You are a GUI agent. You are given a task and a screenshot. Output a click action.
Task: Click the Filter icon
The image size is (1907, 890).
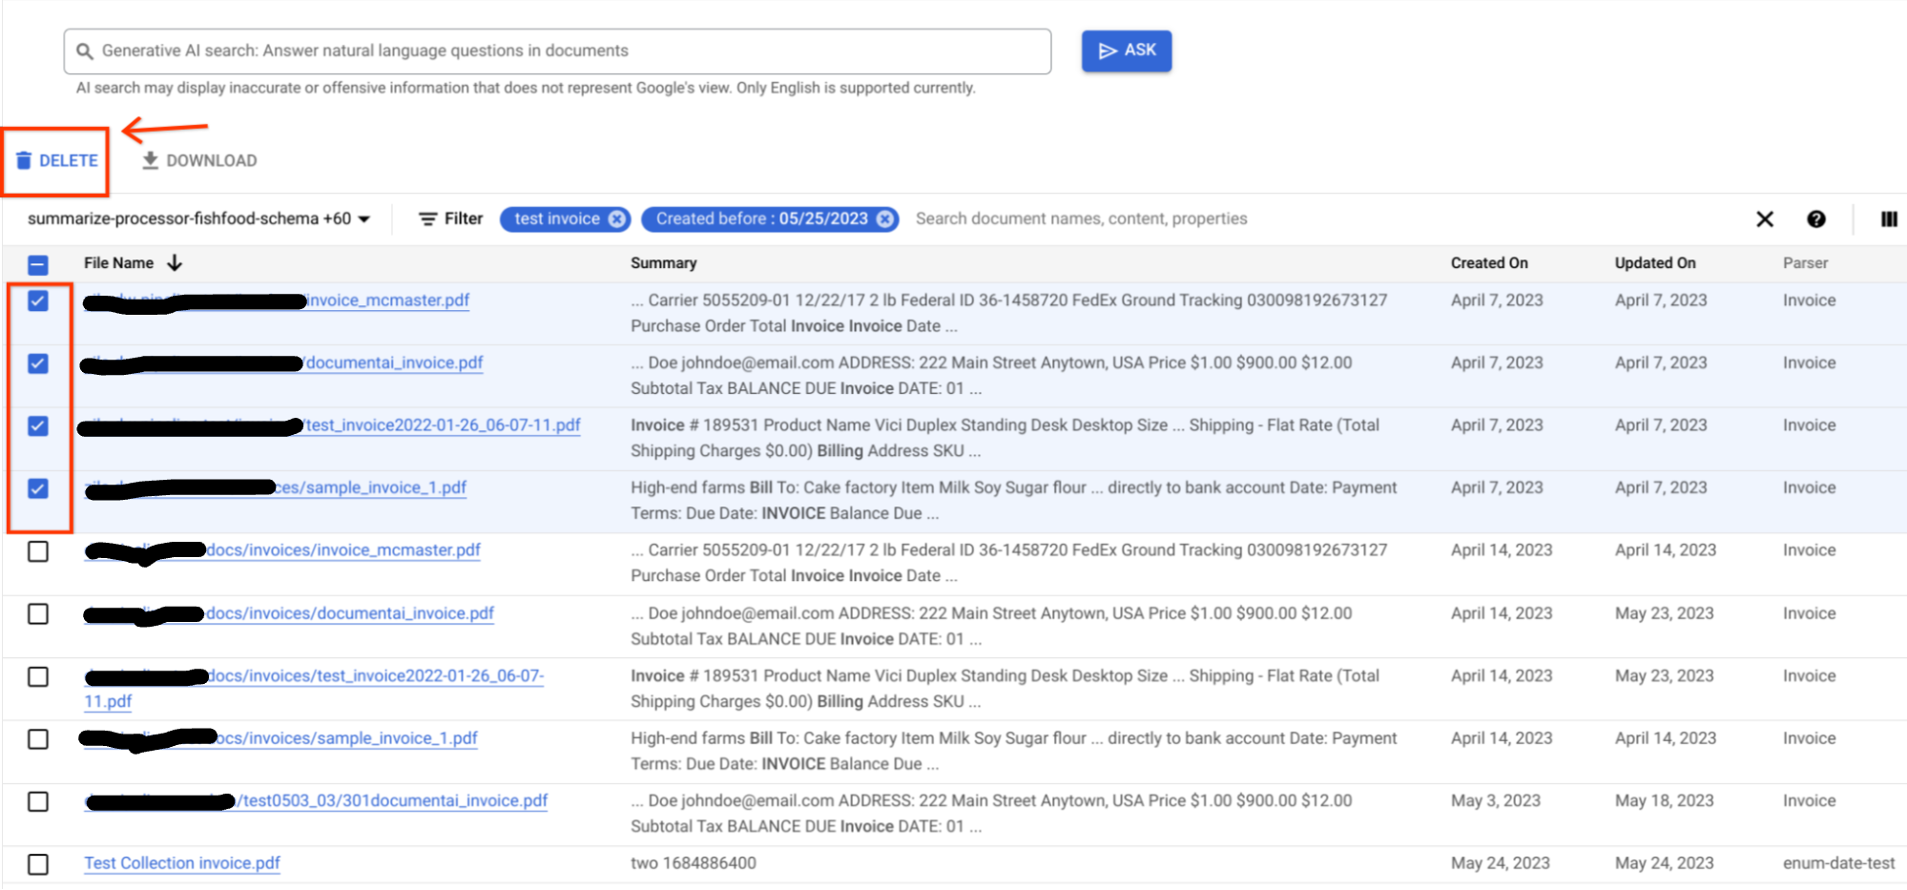428,218
